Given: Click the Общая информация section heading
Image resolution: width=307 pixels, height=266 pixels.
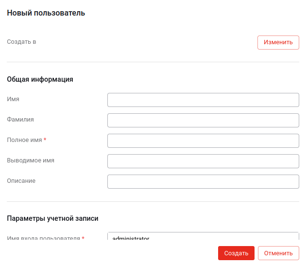Looking at the screenshot, I should (x=40, y=79).
